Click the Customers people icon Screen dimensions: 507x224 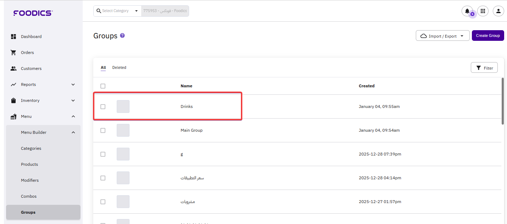[x=13, y=69]
